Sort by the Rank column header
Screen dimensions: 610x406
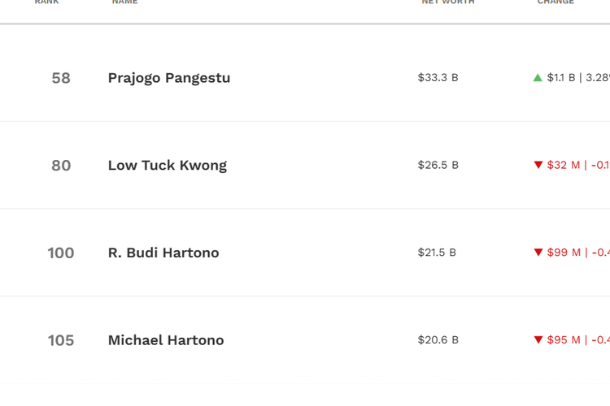click(x=46, y=2)
